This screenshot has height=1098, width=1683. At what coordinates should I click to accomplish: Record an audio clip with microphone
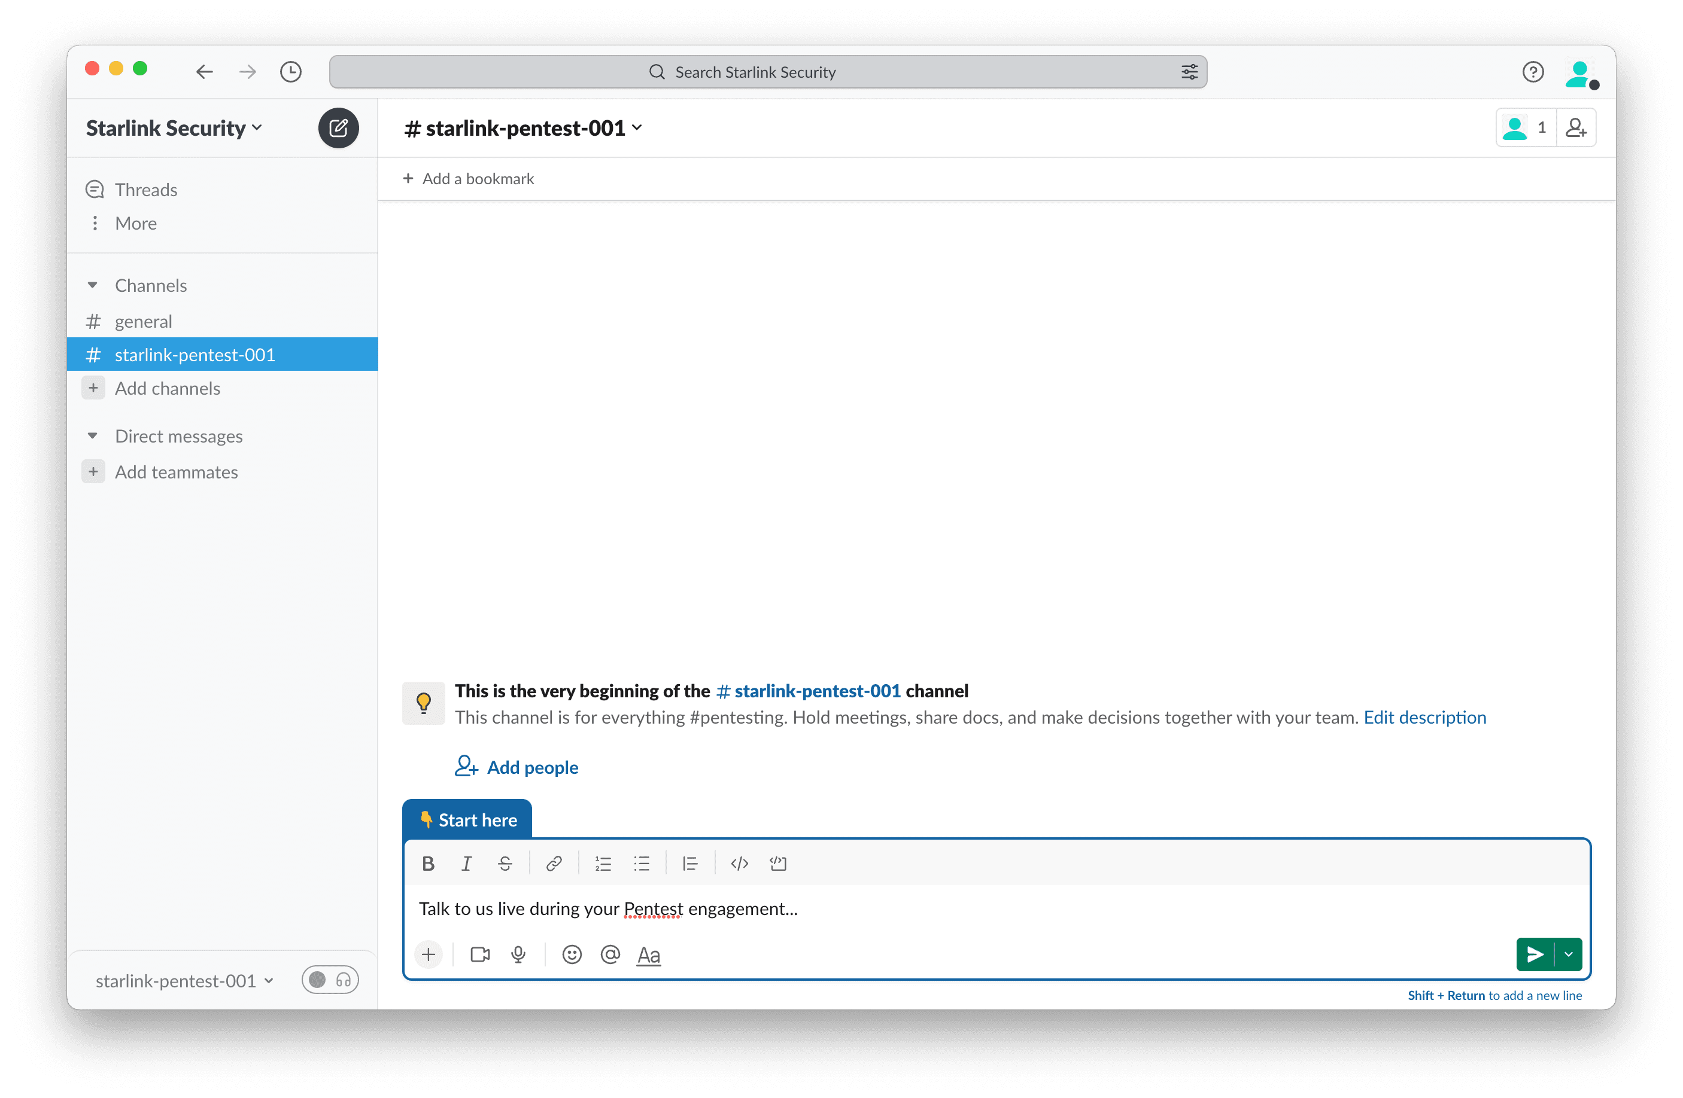pos(518,954)
